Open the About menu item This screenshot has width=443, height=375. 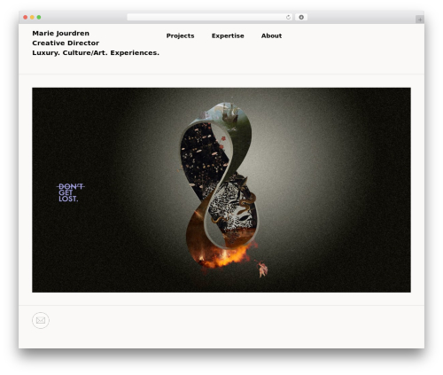coord(271,35)
